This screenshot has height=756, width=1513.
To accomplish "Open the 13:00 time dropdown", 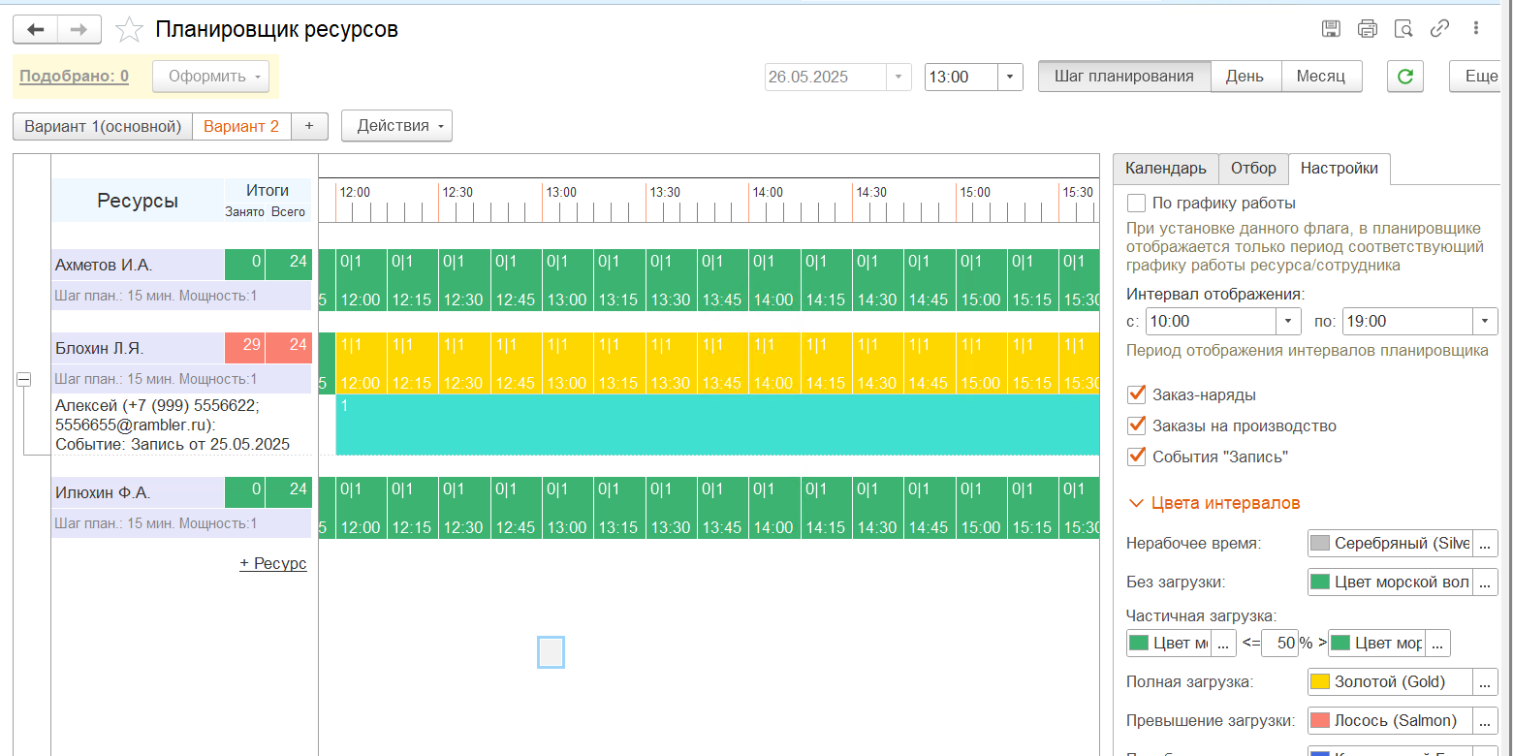I will click(x=1010, y=77).
